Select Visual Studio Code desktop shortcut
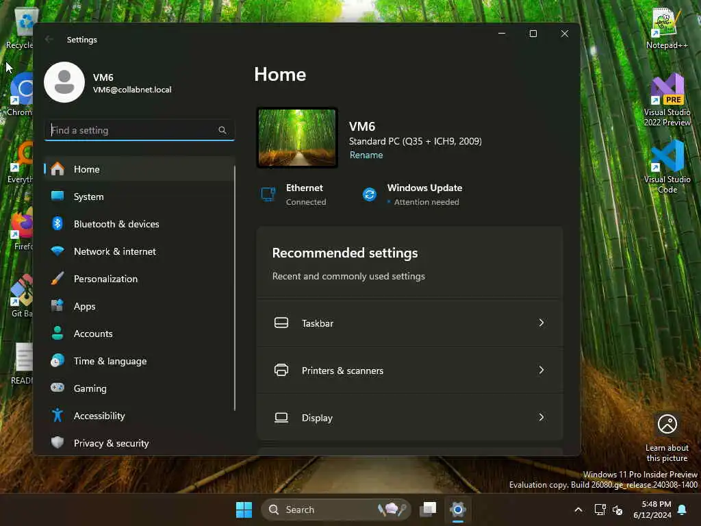 click(x=667, y=167)
